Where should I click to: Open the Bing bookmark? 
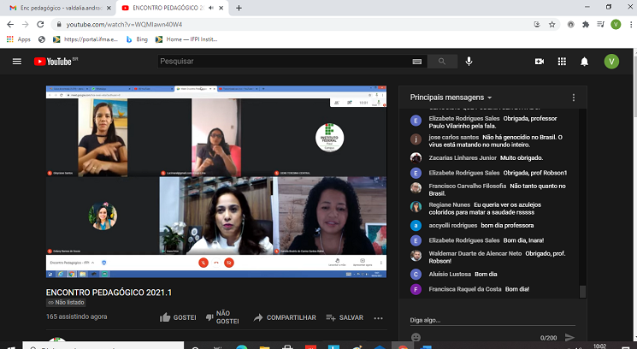(137, 39)
